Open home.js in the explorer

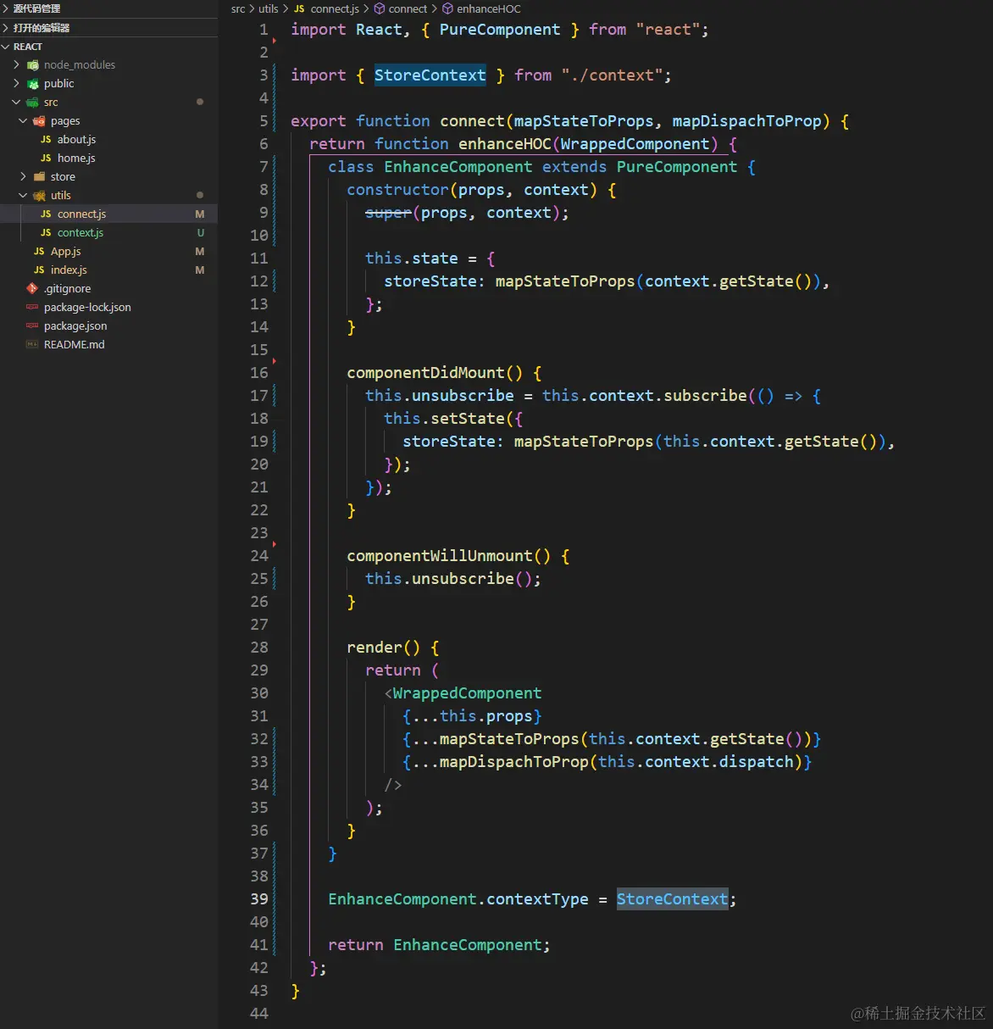click(76, 158)
